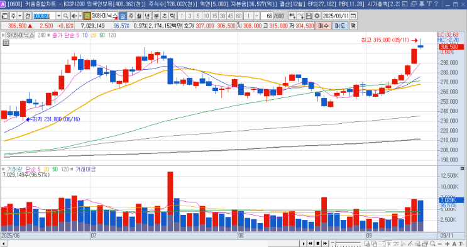467x247 pixels.
Task: Click the 매도 sell button
Action: [340, 26]
